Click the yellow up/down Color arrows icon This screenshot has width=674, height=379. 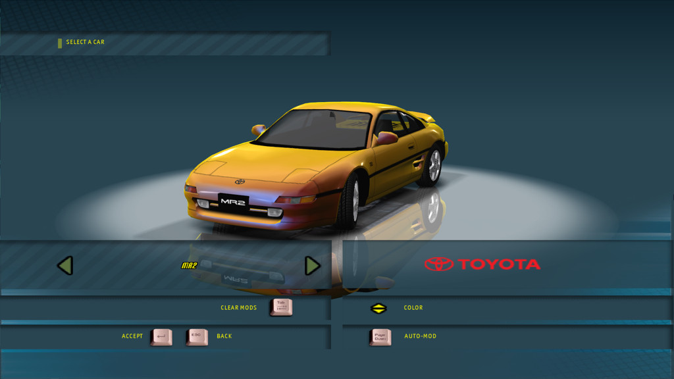pos(378,308)
